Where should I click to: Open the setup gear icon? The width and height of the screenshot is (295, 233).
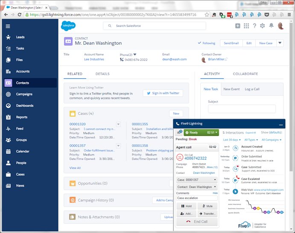(x=263, y=26)
